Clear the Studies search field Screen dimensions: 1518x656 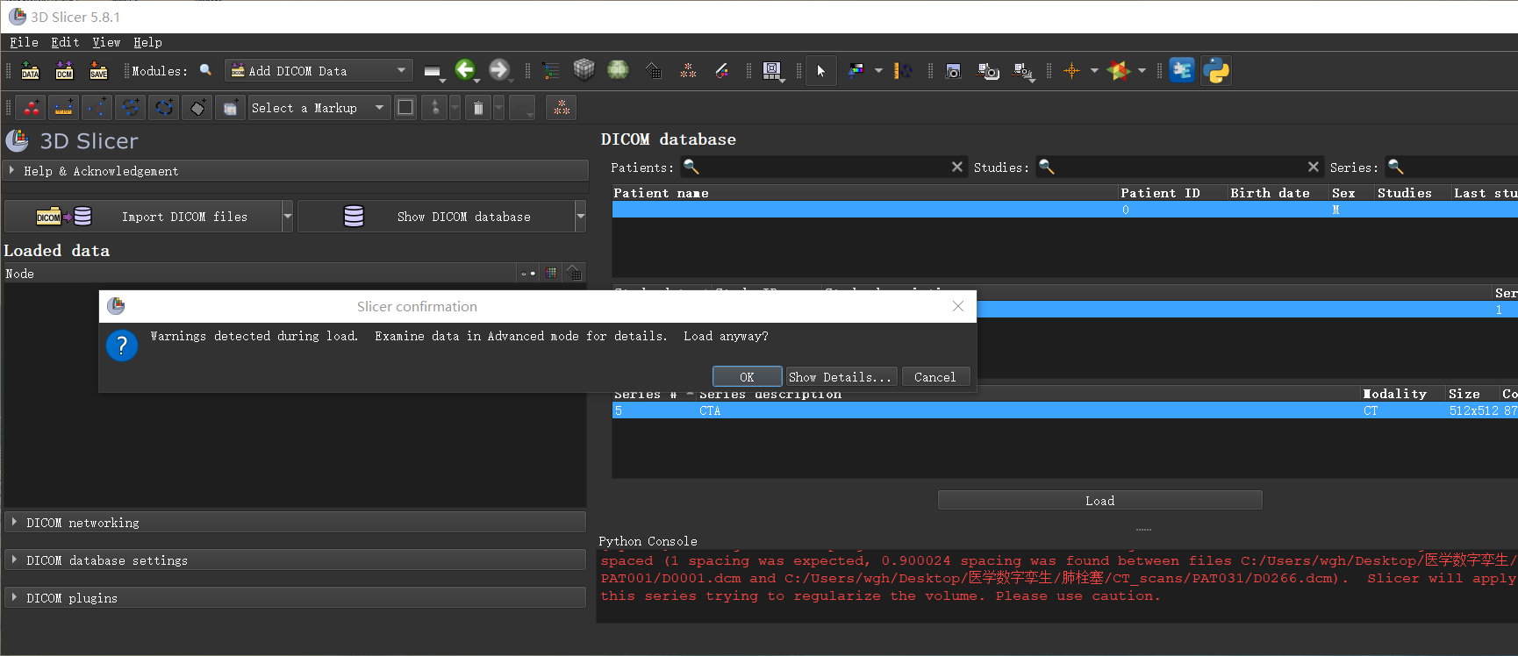click(1313, 167)
